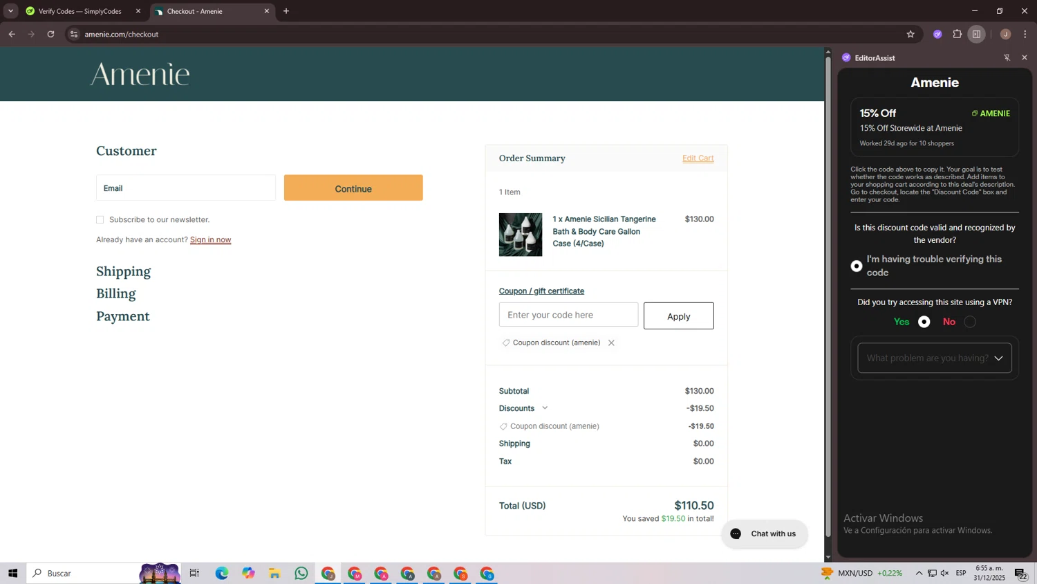Open the Windows Start menu
This screenshot has width=1037, height=584.
point(12,573)
